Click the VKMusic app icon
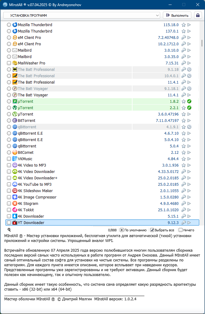Screen dimensions: 205x314 click(15, 159)
